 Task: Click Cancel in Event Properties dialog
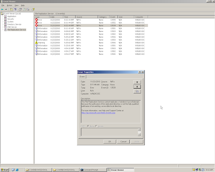pyautogui.click(x=123, y=142)
